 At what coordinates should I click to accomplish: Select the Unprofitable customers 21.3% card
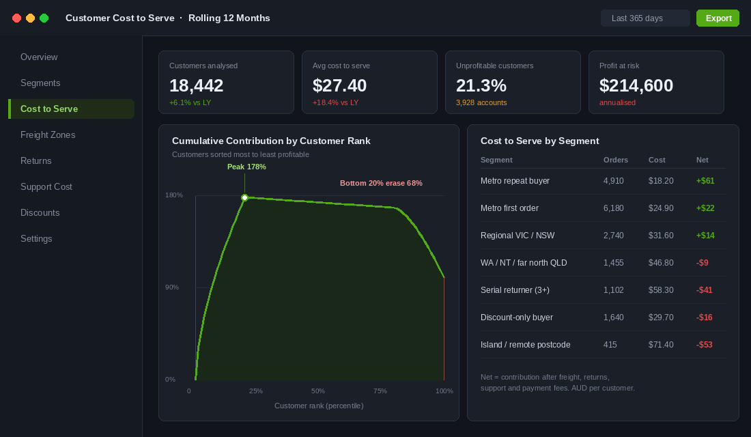pos(513,83)
